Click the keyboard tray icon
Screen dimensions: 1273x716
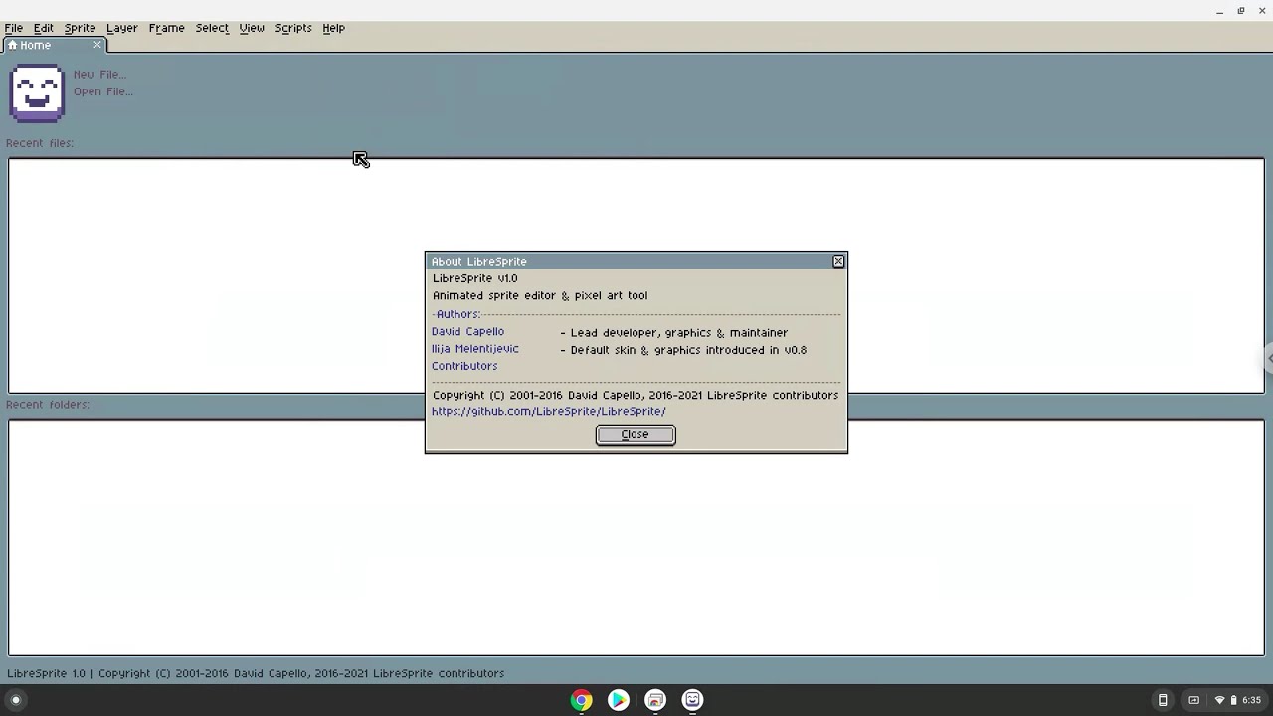click(1194, 700)
